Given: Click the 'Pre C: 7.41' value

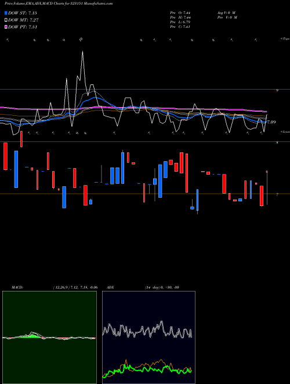Looking at the screenshot, I should tap(180, 27).
